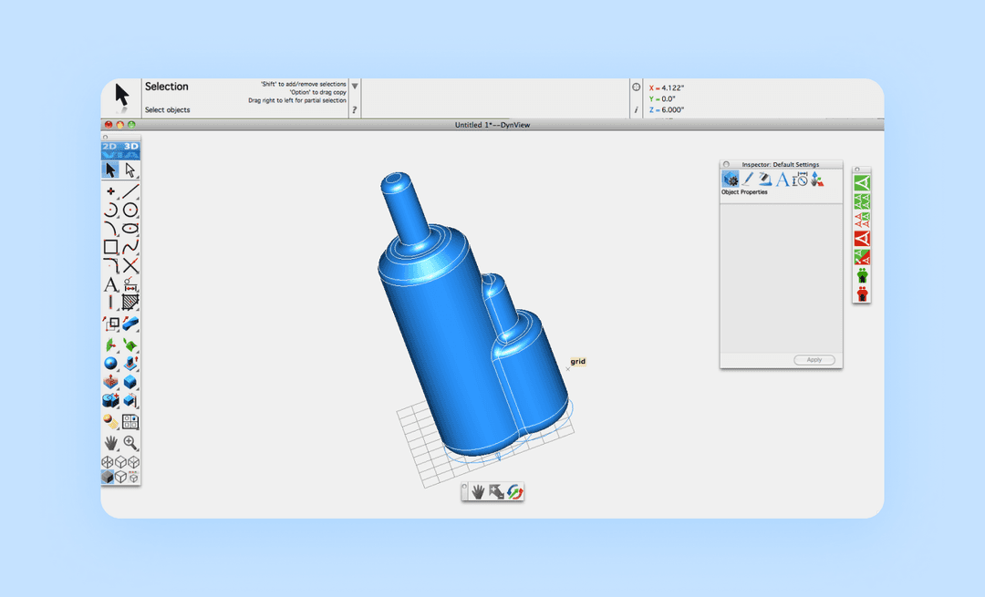Select the white arrow direct selection tool

pyautogui.click(x=130, y=170)
